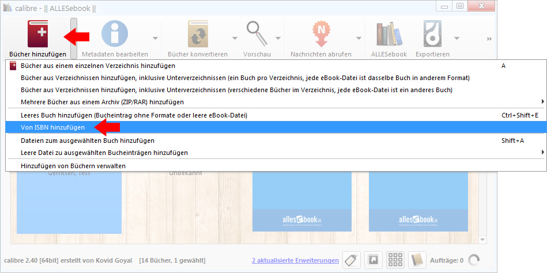Choose add from directories, one book per directory
The width and height of the screenshot is (547, 273).
click(x=276, y=78)
